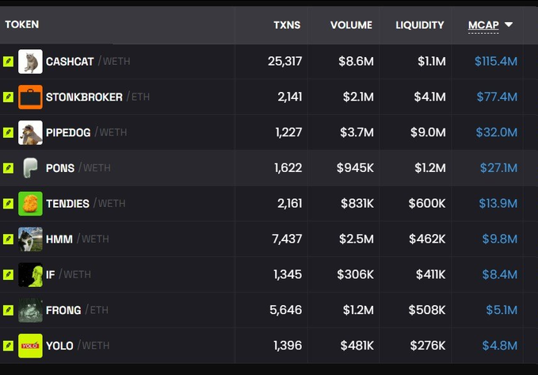Click the green leaf badge beside IF
538x375 pixels.
pos(8,275)
